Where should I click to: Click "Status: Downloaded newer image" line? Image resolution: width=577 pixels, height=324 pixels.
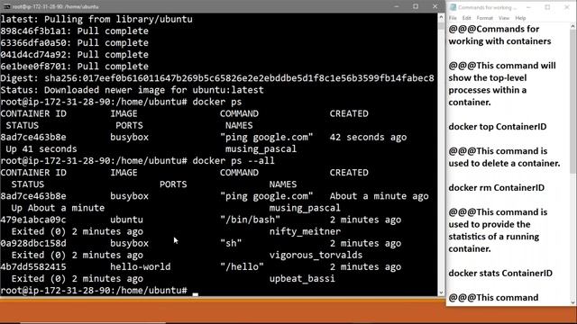(x=133, y=90)
